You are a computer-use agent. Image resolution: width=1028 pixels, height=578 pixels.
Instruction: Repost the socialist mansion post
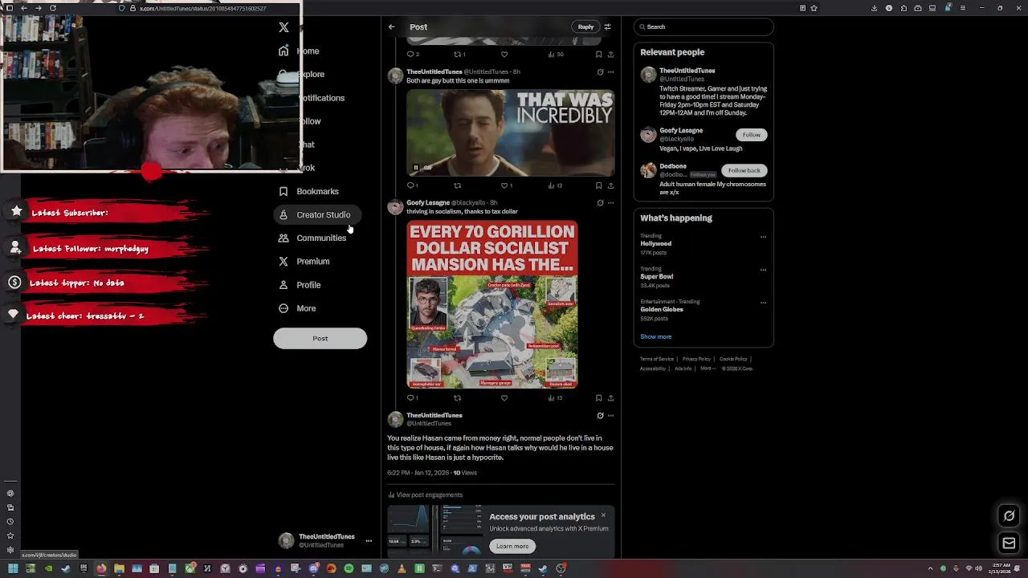coord(458,397)
